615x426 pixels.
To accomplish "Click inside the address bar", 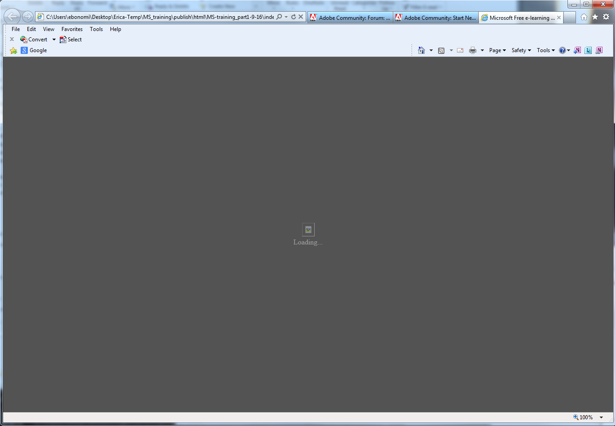I will [157, 16].
